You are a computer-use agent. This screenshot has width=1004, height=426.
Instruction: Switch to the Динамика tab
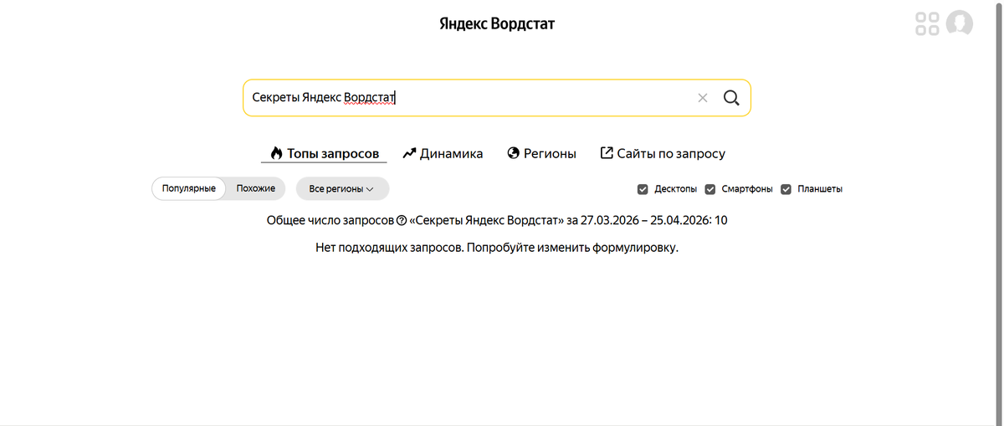[443, 153]
